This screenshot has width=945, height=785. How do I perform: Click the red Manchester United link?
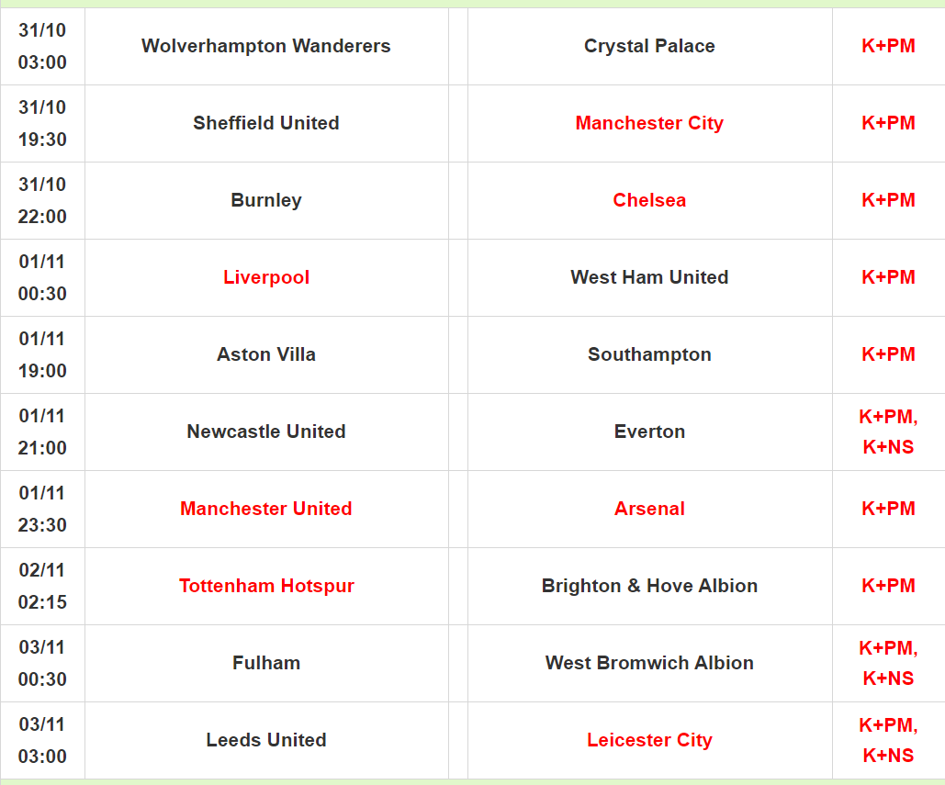click(x=266, y=509)
